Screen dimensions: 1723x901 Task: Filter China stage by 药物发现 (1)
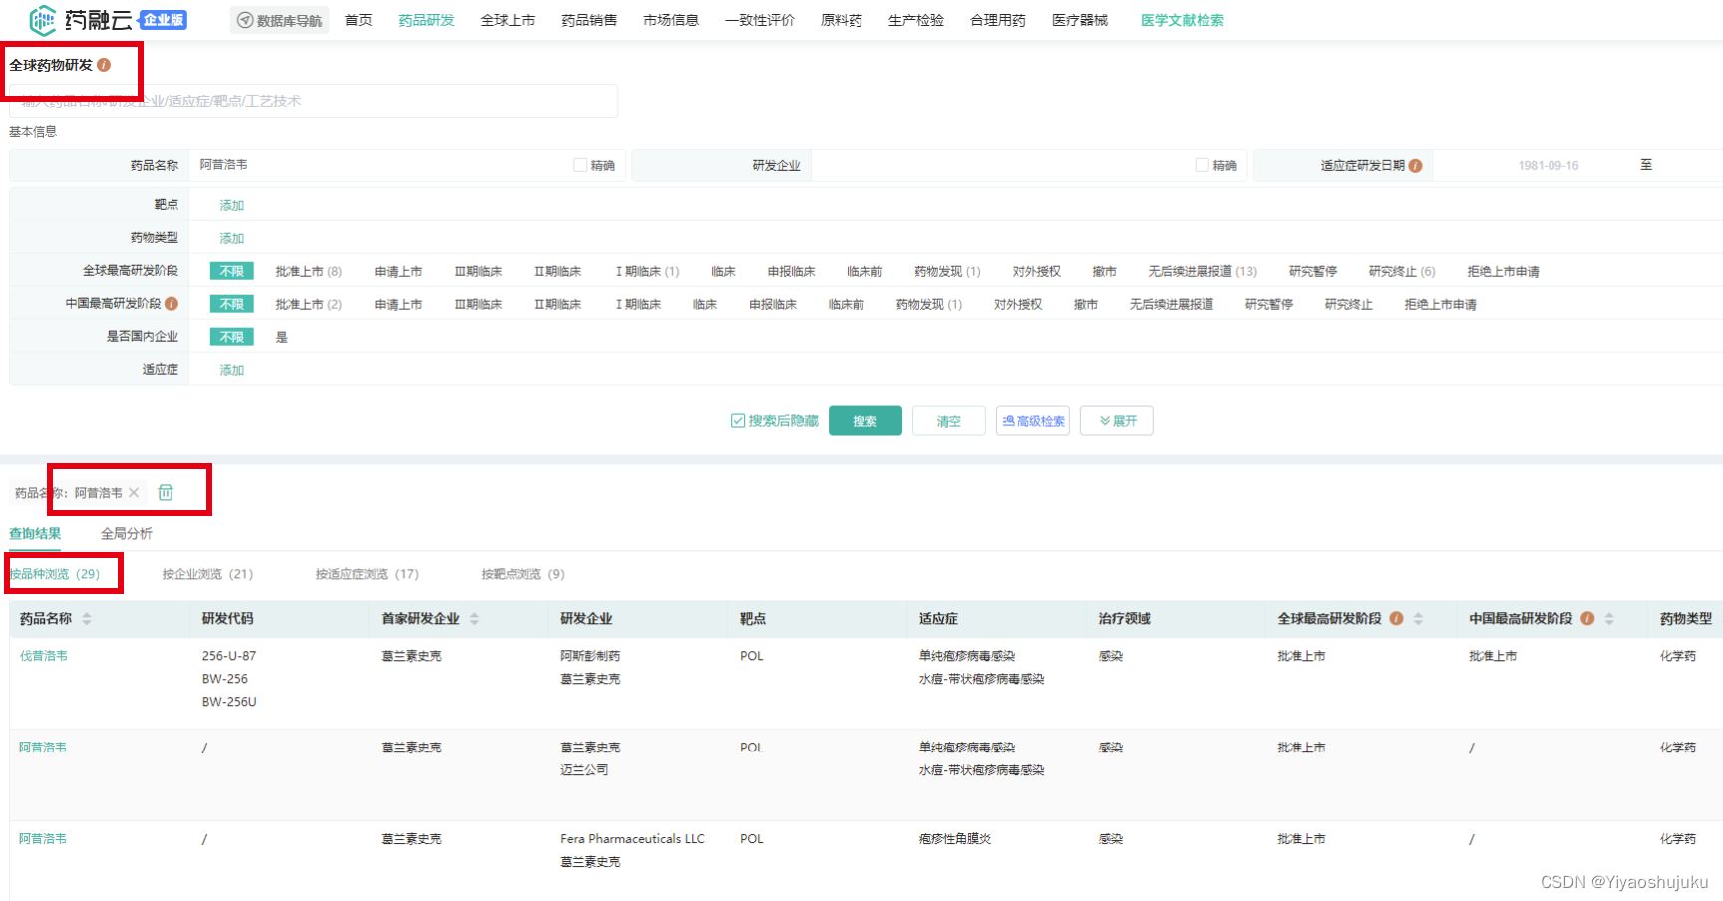[x=929, y=304]
